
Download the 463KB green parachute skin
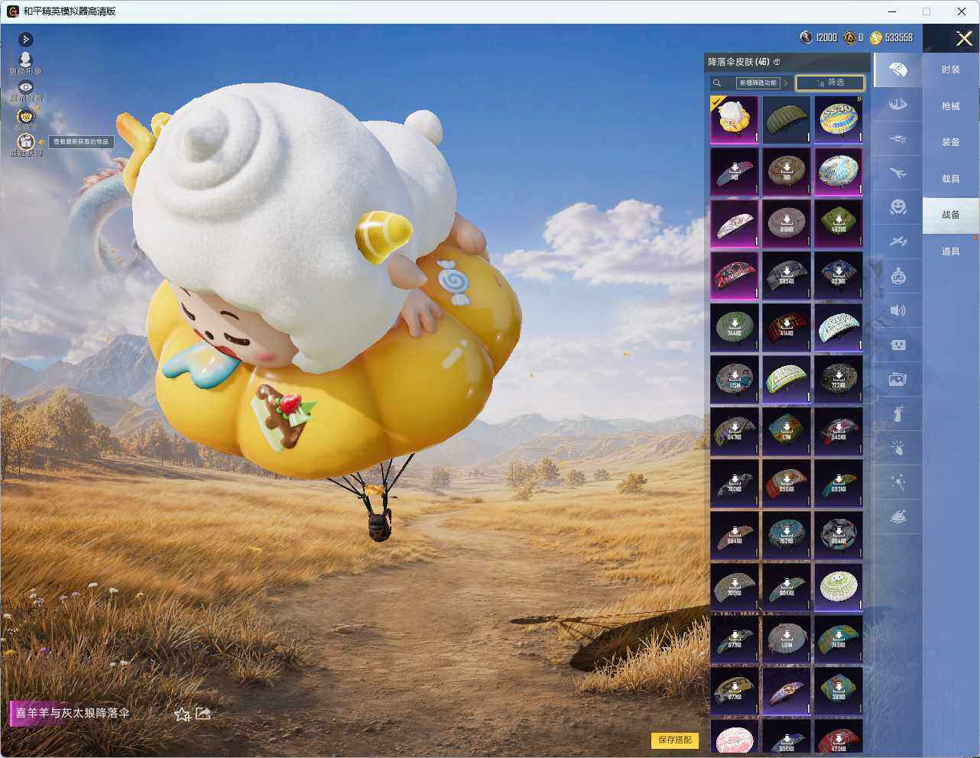coord(839,224)
